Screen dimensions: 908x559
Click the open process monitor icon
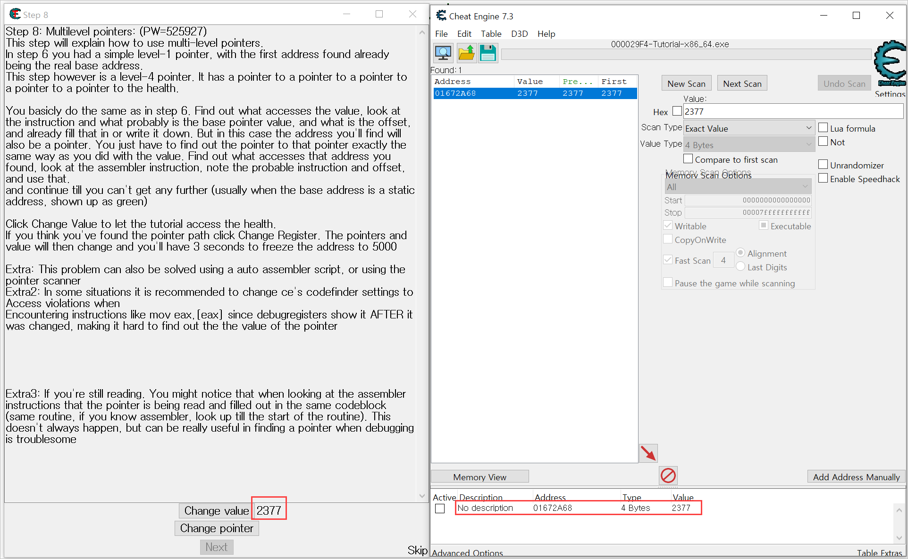point(443,53)
